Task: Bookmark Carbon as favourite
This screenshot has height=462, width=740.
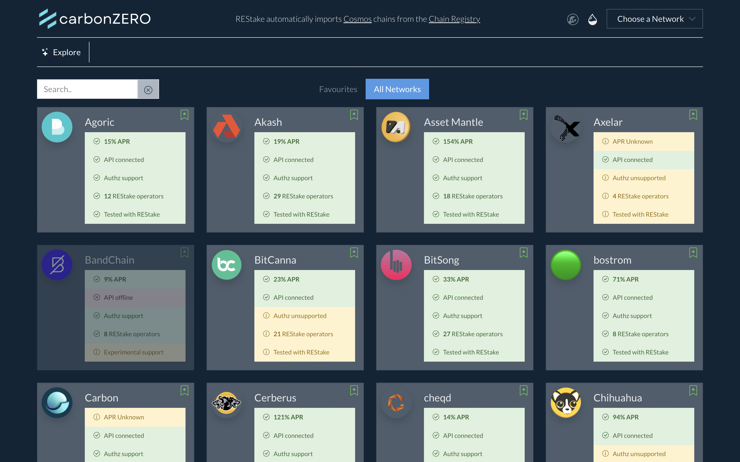Action: (184, 390)
